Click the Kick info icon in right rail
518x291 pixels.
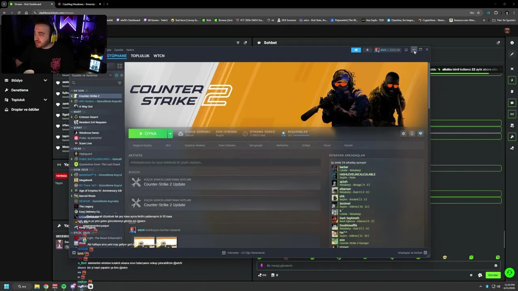(x=512, y=43)
